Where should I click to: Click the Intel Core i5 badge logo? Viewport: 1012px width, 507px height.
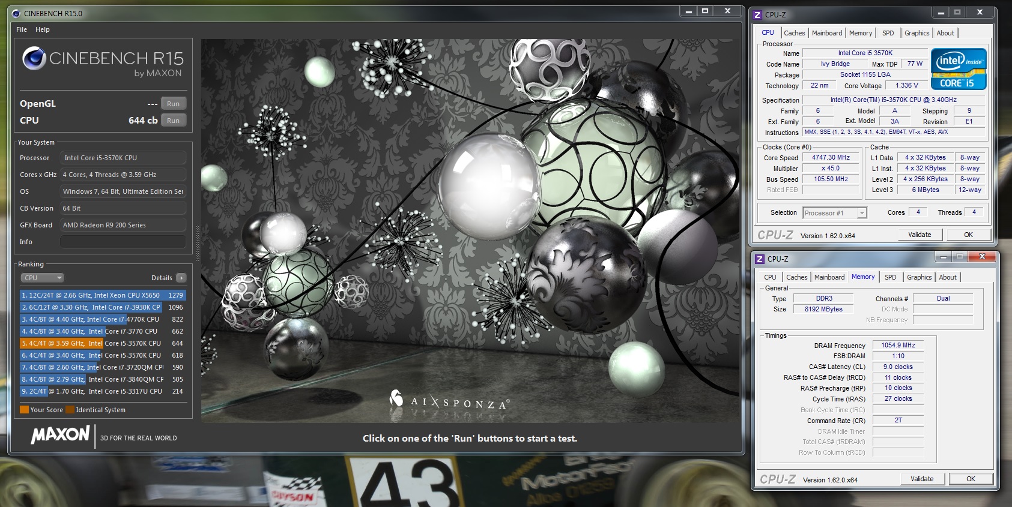(x=959, y=69)
